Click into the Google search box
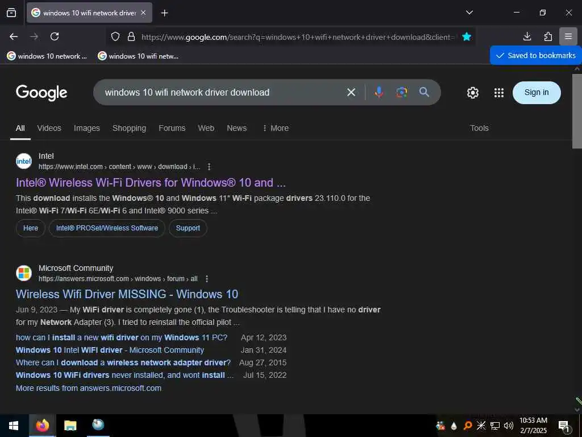 click(x=223, y=92)
